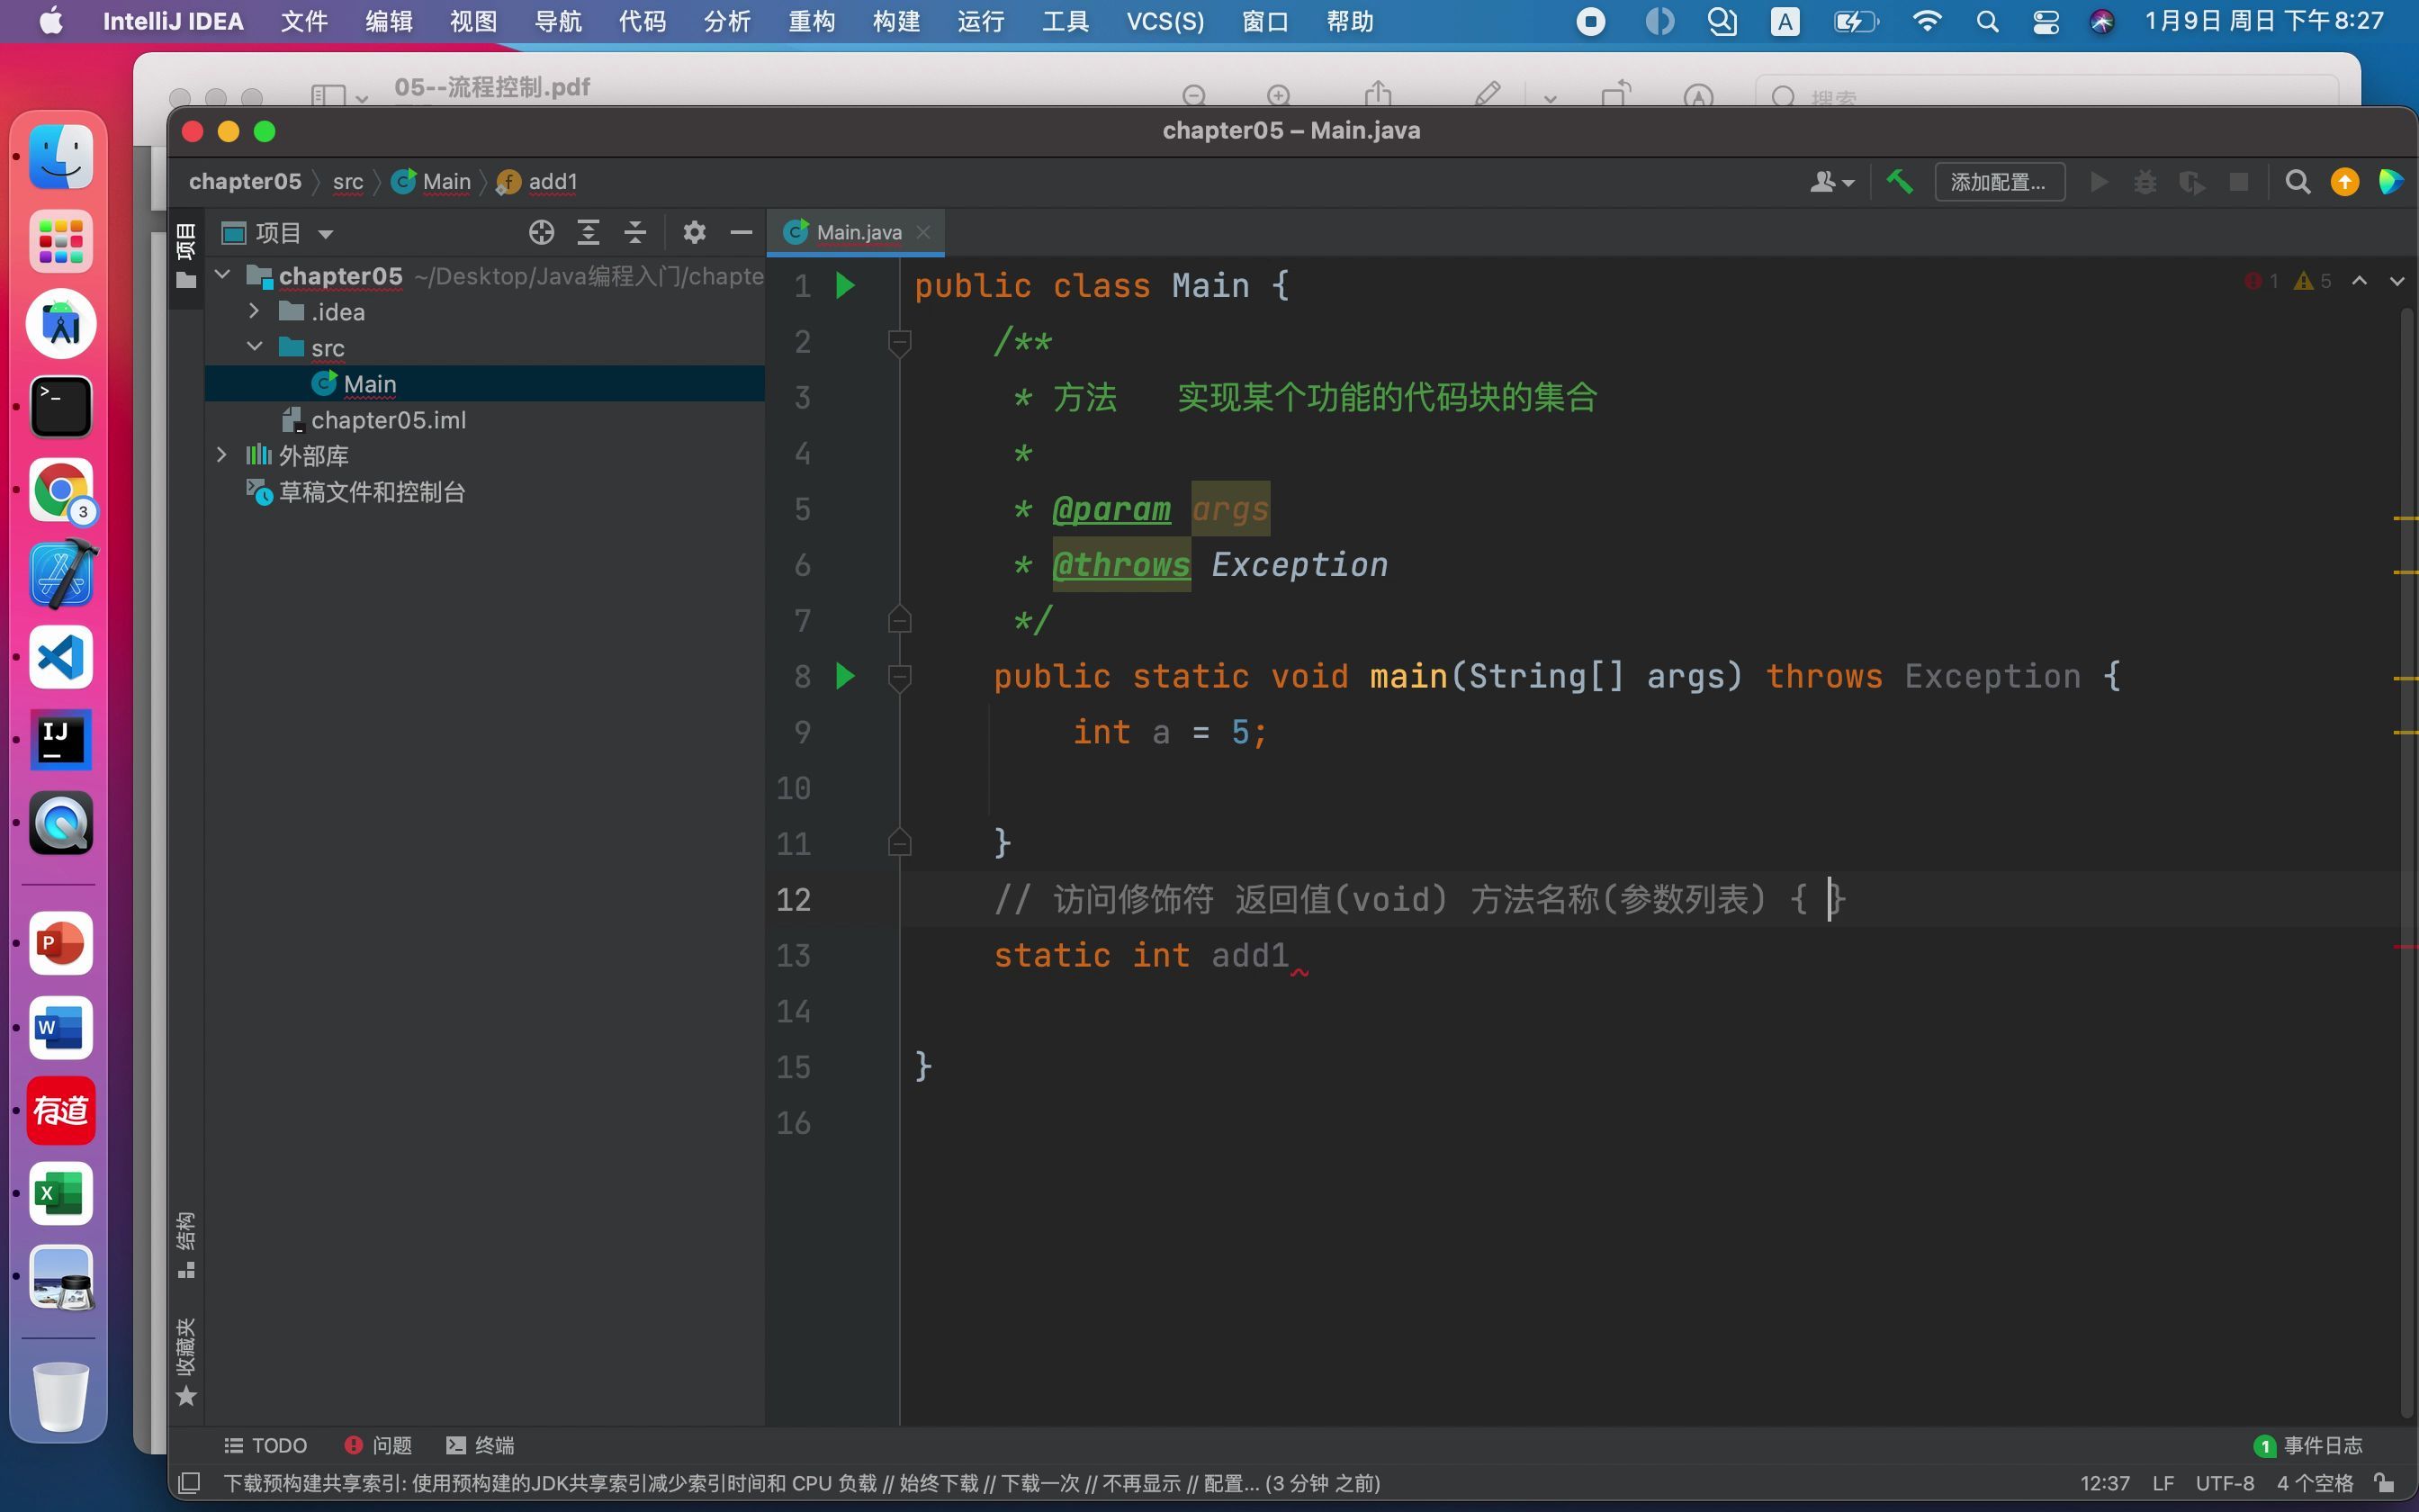2419x1512 pixels.
Task: Open the 重构 menu
Action: click(810, 21)
